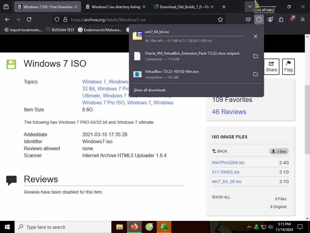Open the notification center
The image size is (310, 233).
click(x=300, y=227)
